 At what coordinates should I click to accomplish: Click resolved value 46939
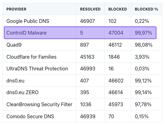click(88, 116)
